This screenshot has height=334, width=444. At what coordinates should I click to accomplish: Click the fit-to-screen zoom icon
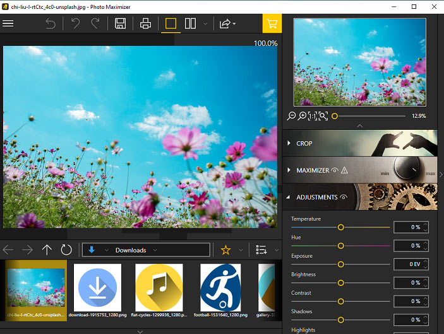(323, 116)
